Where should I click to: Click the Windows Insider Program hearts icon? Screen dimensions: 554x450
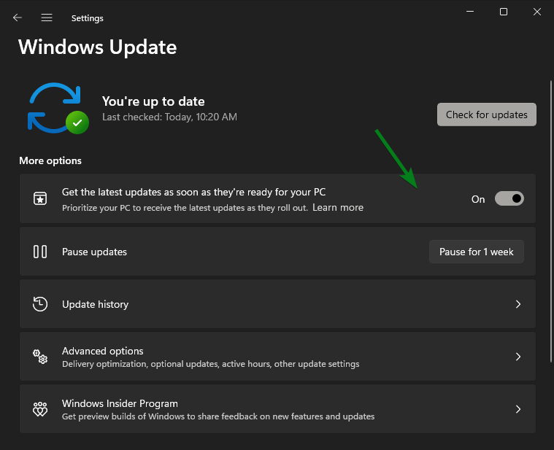click(x=40, y=409)
